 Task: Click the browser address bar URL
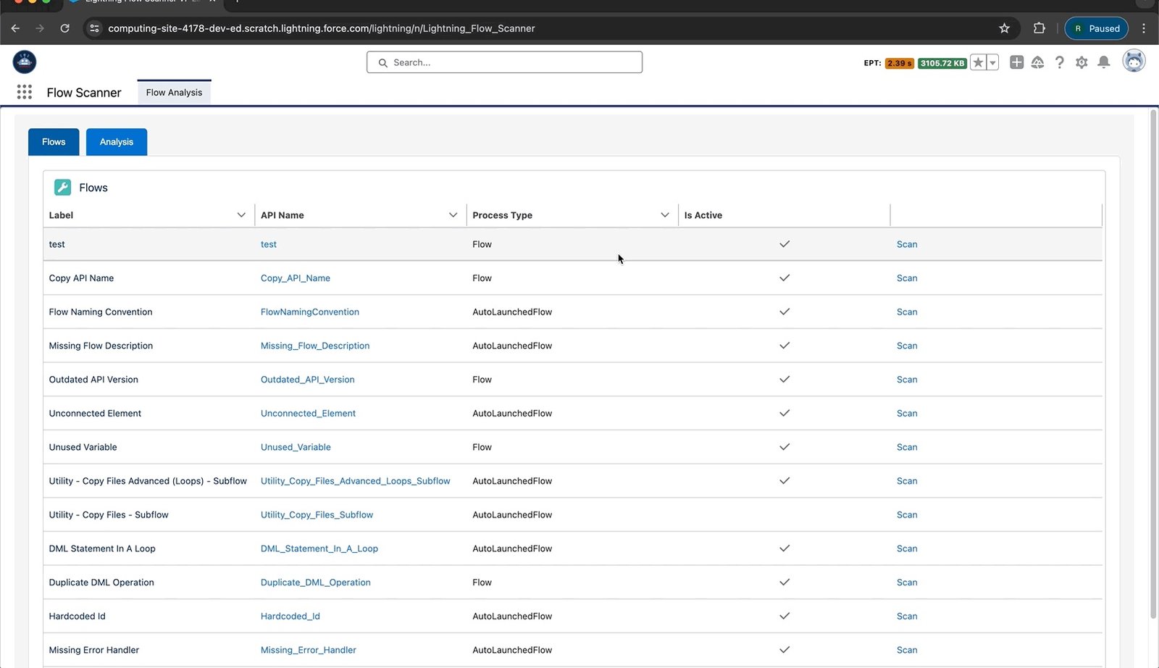tap(322, 28)
